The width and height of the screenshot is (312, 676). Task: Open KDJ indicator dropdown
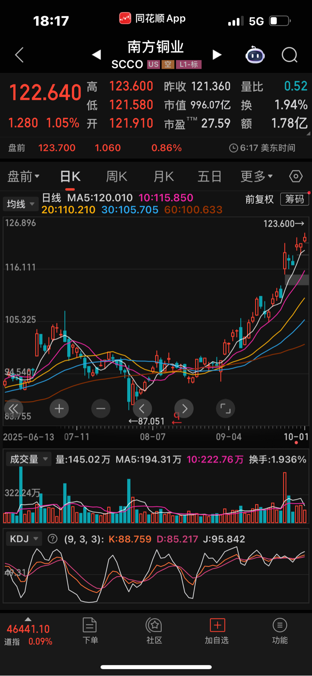24,539
